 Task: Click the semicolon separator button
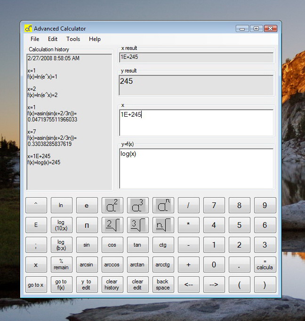tap(36, 245)
